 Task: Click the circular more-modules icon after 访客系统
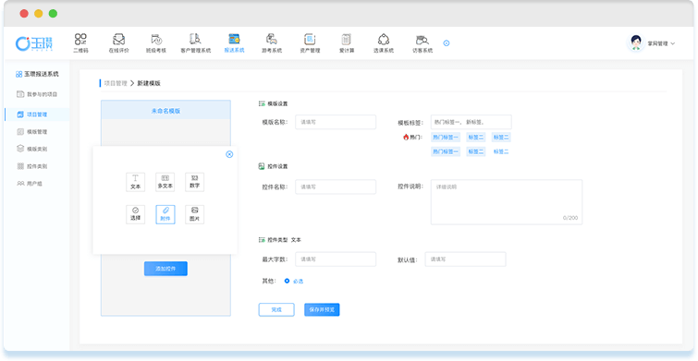click(x=446, y=43)
